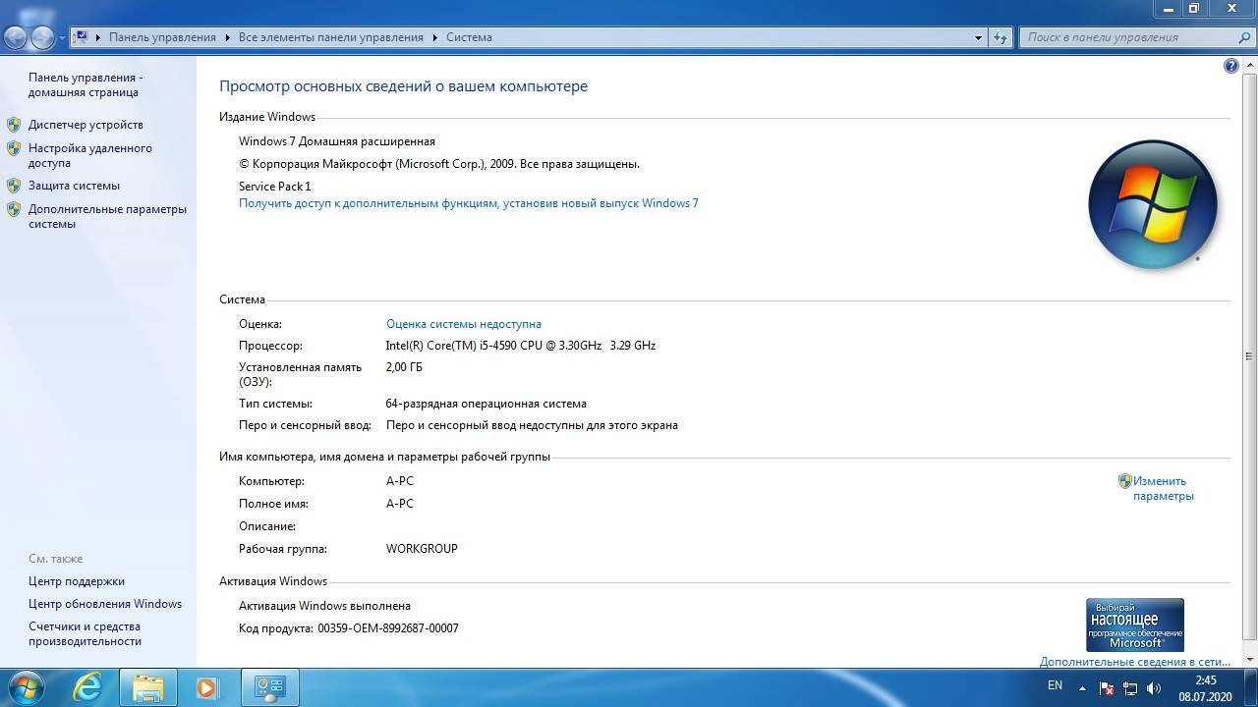
Task: Open 'Дополнительные параметры системы'
Action: pyautogui.click(x=107, y=216)
